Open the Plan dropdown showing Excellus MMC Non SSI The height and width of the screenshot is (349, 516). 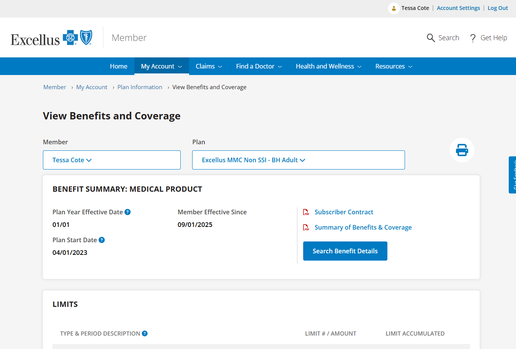(299, 160)
